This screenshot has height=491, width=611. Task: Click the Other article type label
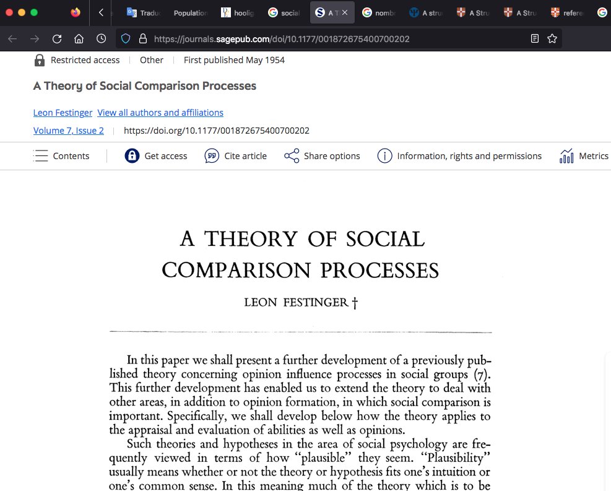(x=152, y=60)
